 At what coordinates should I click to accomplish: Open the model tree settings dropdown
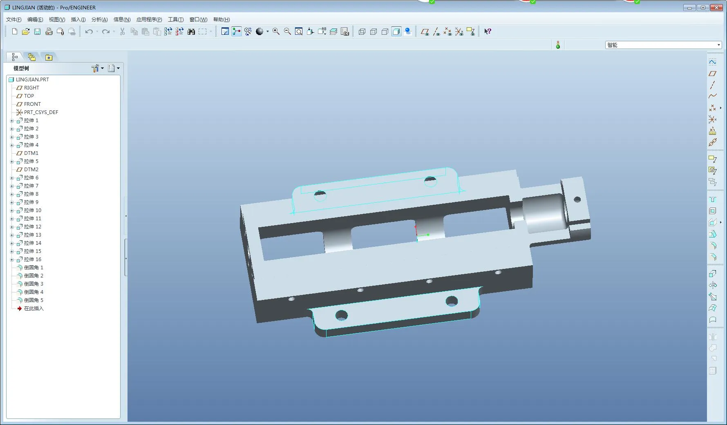98,68
